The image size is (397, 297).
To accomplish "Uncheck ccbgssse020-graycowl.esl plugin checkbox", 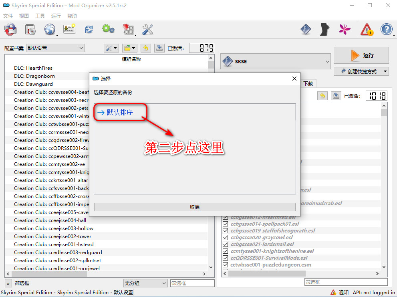I will [x=225, y=237].
